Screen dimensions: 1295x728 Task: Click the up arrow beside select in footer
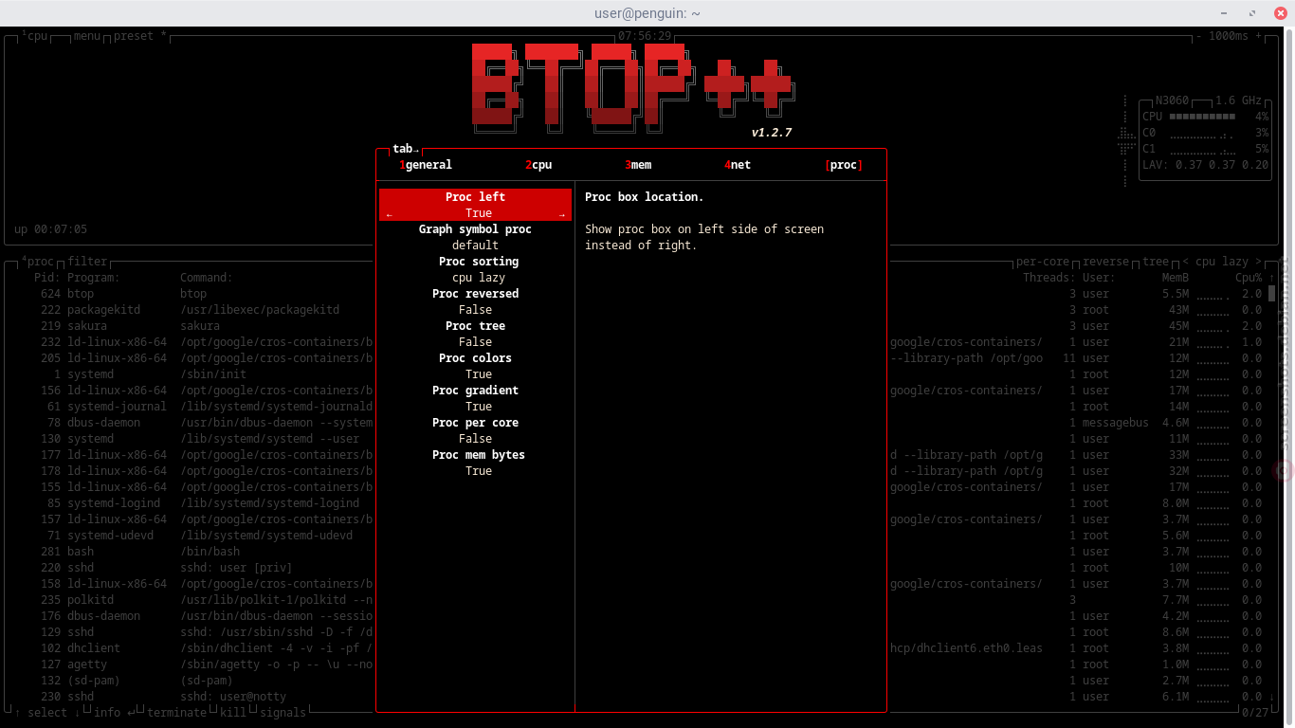pos(18,712)
